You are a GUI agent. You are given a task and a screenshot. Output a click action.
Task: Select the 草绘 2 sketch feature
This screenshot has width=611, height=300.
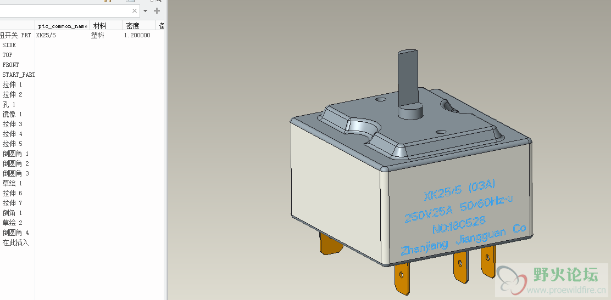pos(12,223)
